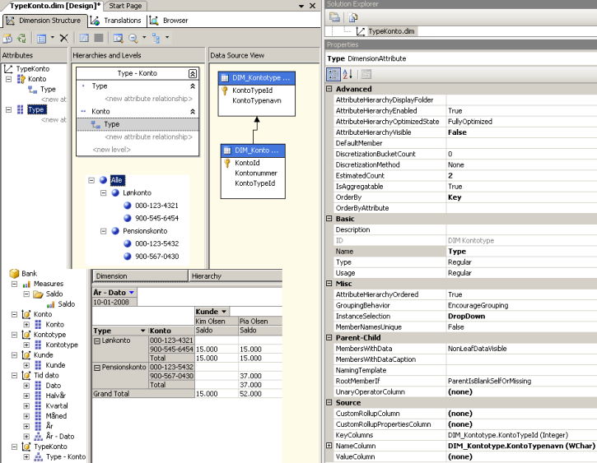Select the Type attribute in Attributes pane
Image resolution: width=597 pixels, height=463 pixels.
[36, 110]
